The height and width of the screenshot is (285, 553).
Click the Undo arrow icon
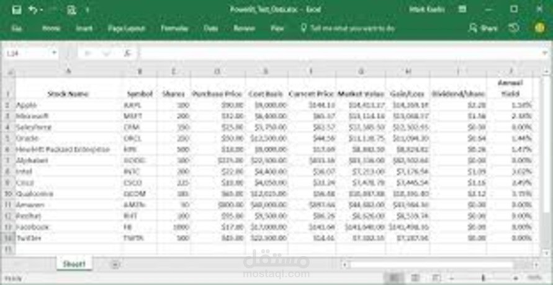32,10
